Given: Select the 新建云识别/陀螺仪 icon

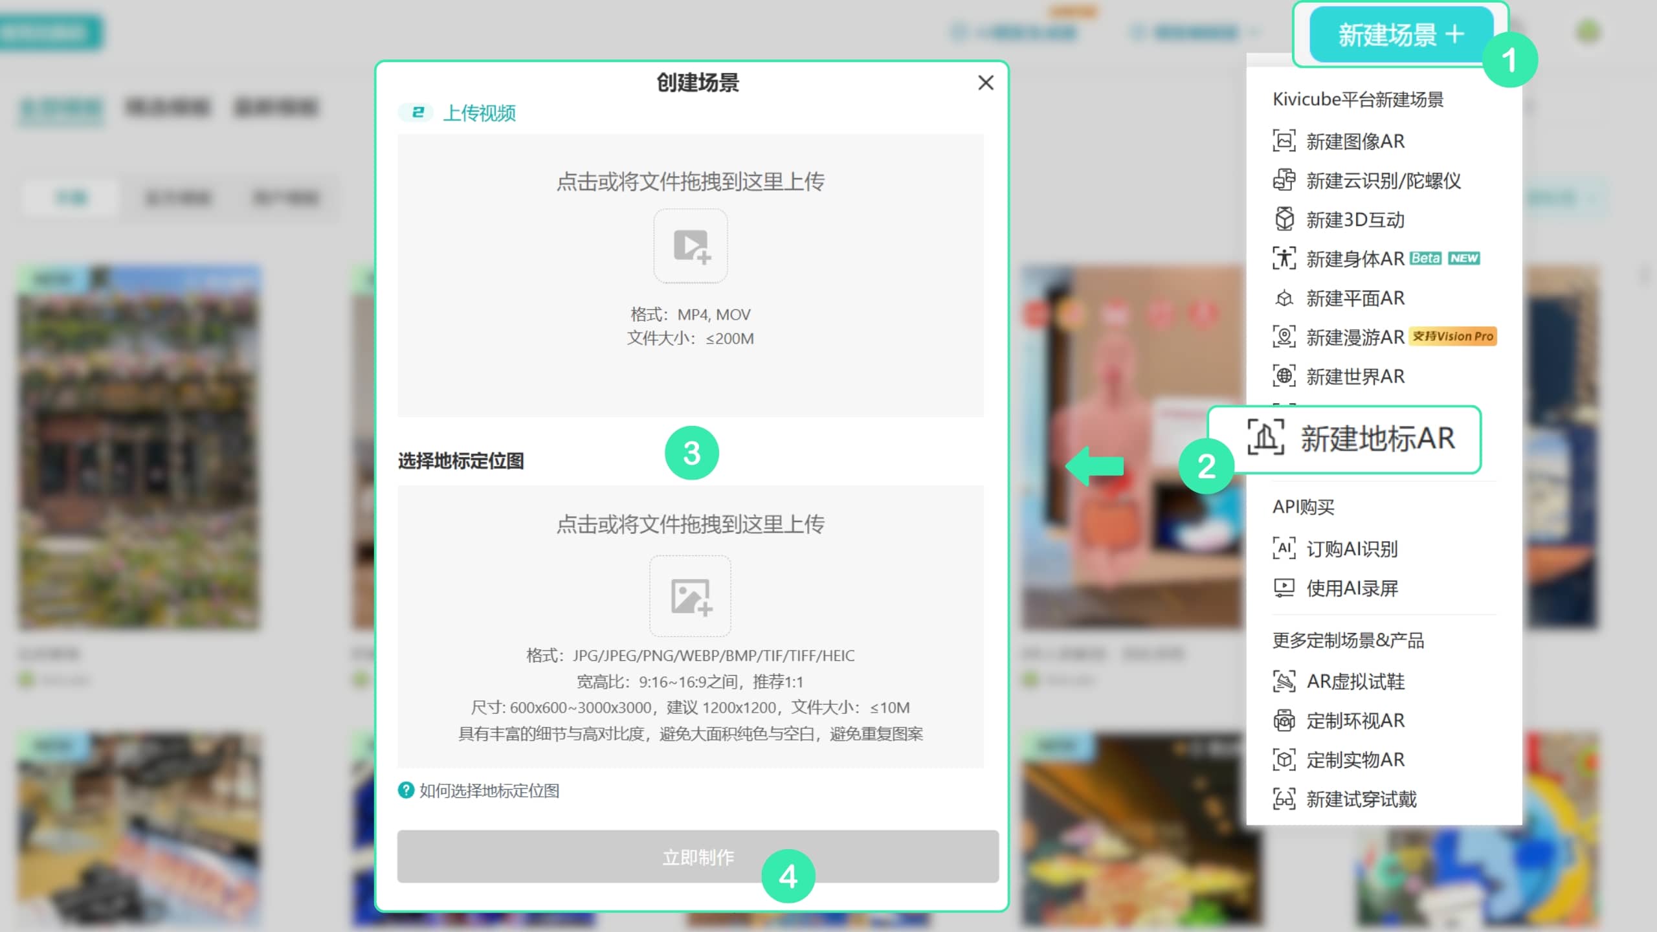Looking at the screenshot, I should 1284,180.
